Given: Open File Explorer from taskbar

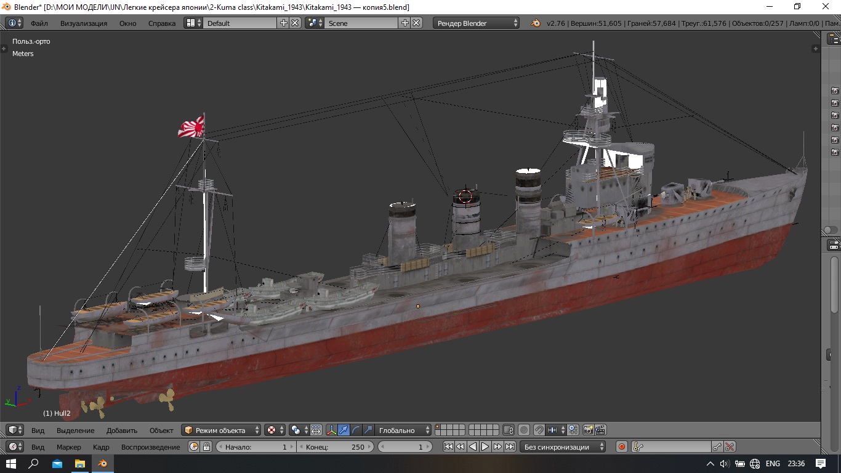Looking at the screenshot, I should 79,463.
